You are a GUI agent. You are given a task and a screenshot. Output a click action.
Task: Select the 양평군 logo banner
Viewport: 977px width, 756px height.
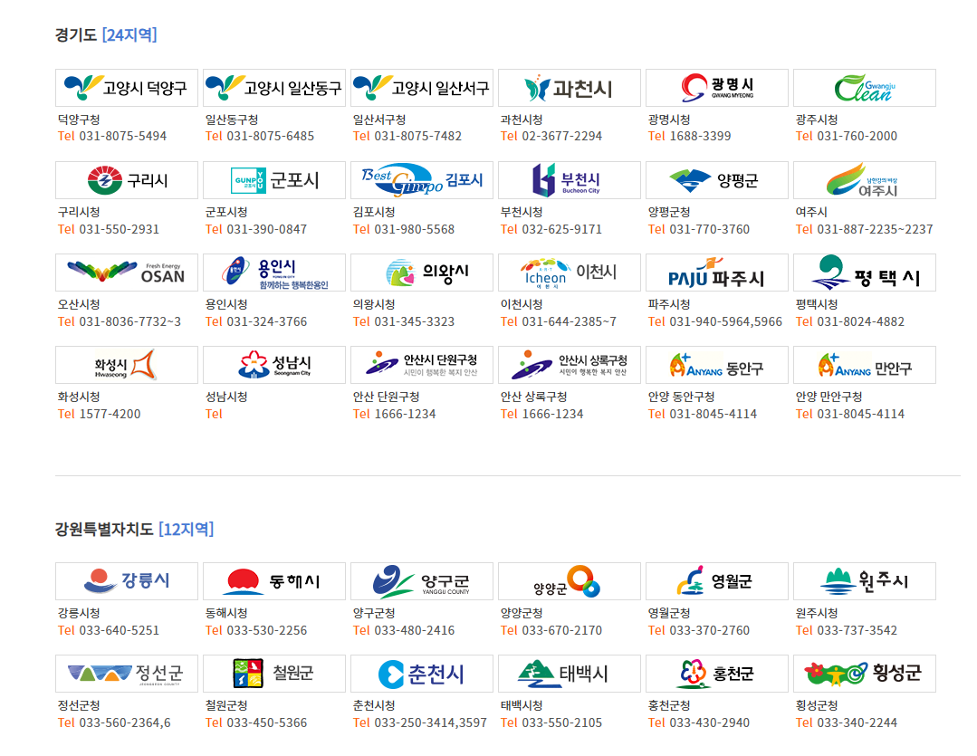tap(717, 180)
